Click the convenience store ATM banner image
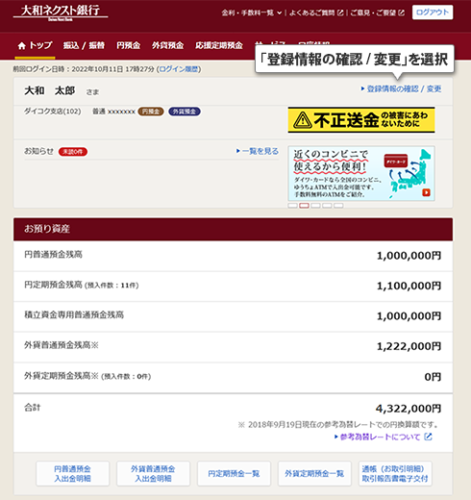Screen dimensions: 471x500 coord(361,173)
